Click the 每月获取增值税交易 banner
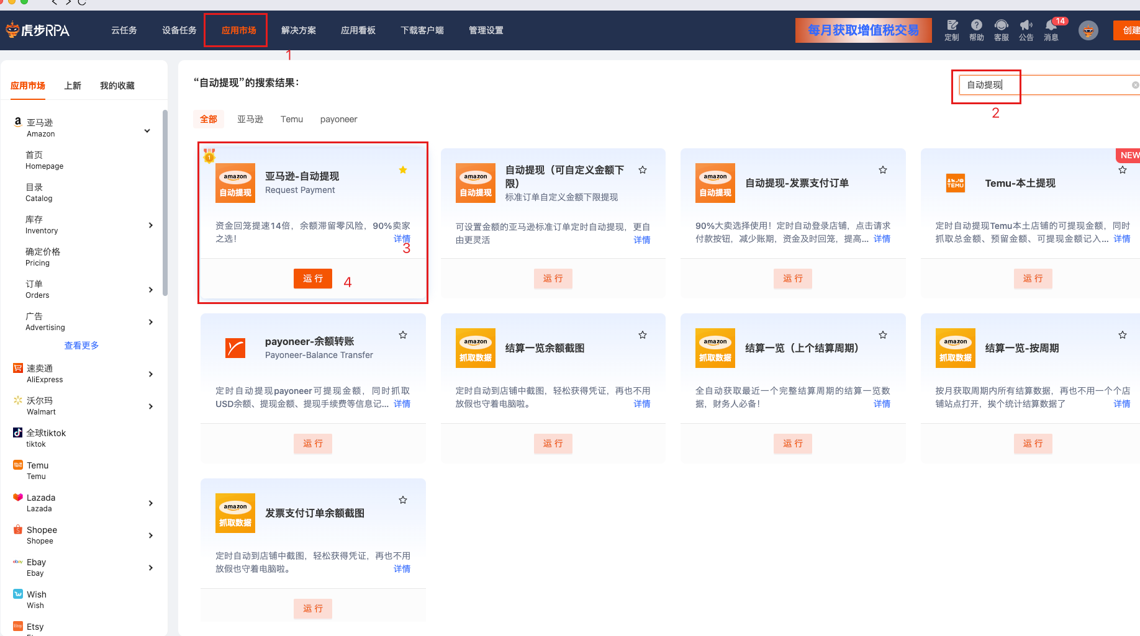 click(863, 30)
